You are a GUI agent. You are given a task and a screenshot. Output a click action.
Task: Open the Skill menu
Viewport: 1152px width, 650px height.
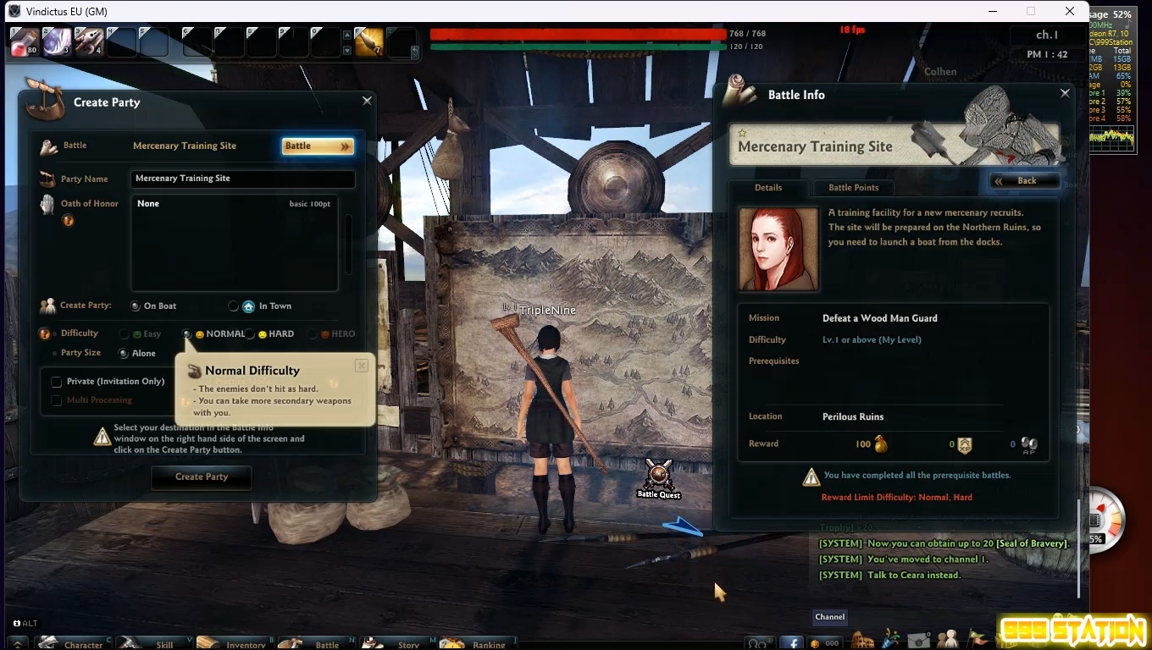[x=155, y=643]
